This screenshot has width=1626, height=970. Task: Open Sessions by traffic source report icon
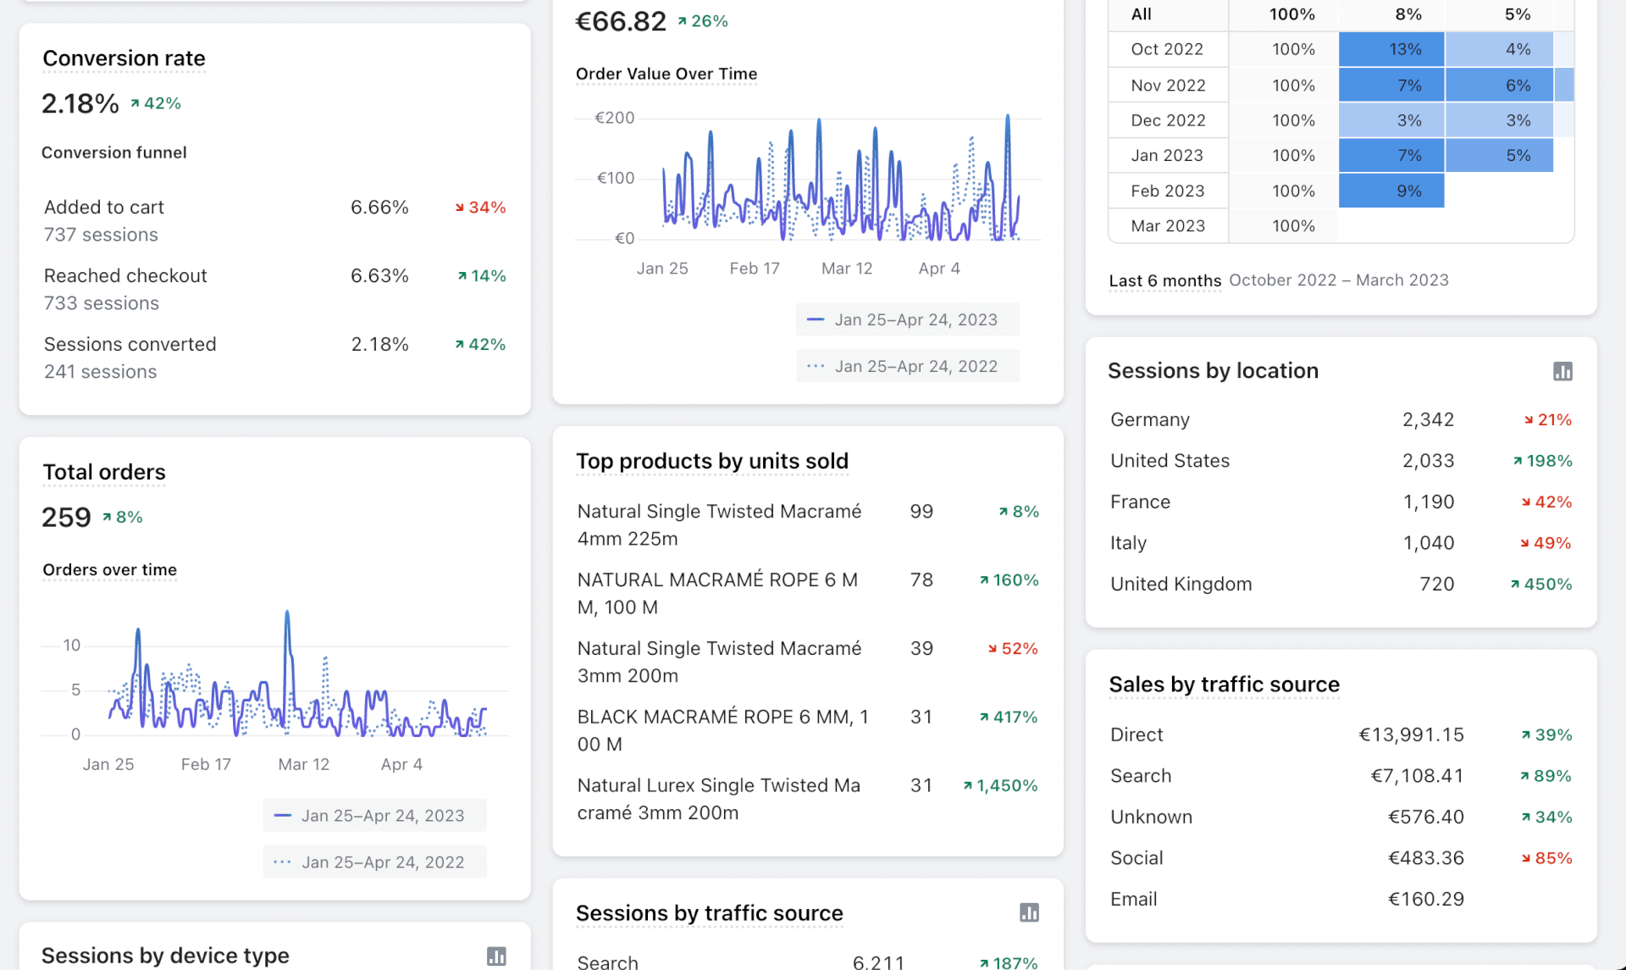[1029, 912]
